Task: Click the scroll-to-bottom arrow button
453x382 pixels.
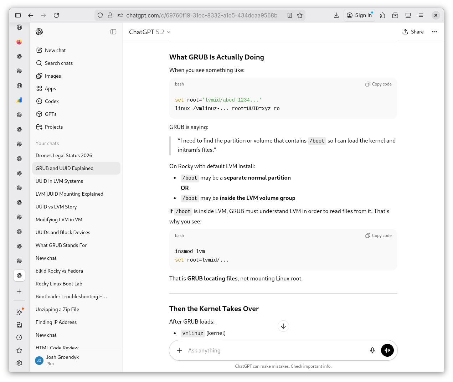Action: [283, 326]
